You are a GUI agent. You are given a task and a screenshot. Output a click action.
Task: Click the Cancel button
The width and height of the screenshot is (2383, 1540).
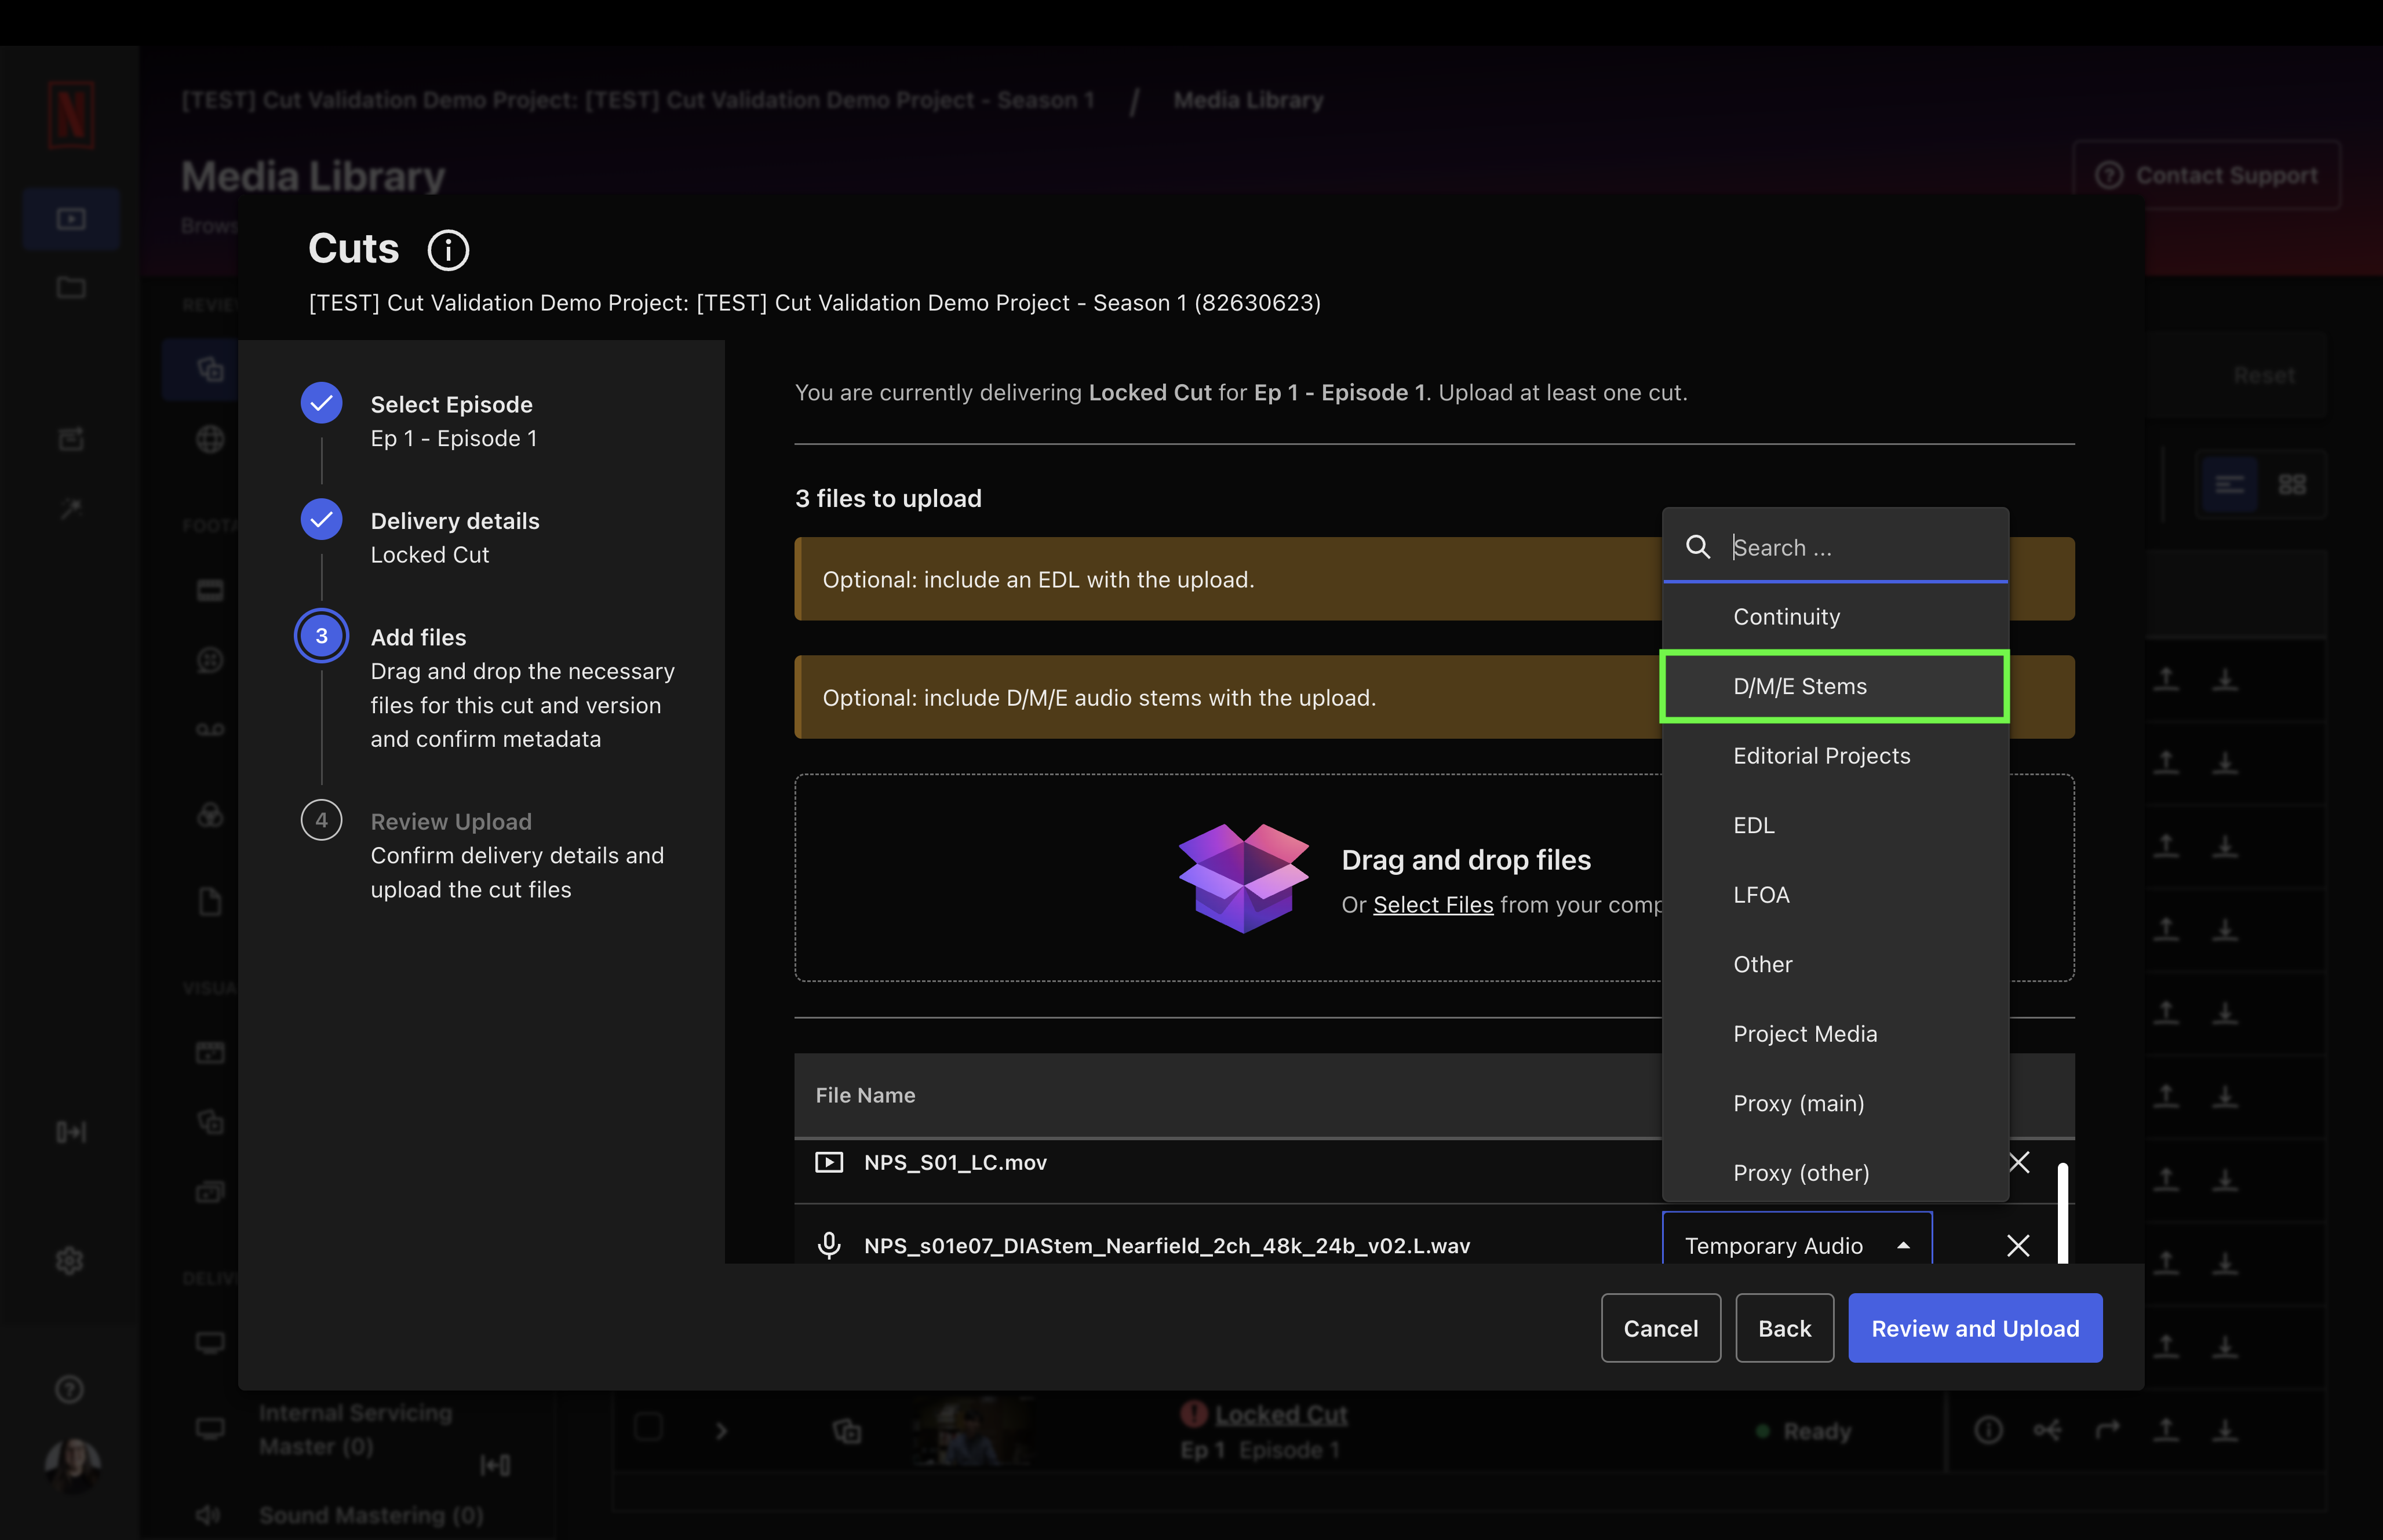pos(1660,1328)
